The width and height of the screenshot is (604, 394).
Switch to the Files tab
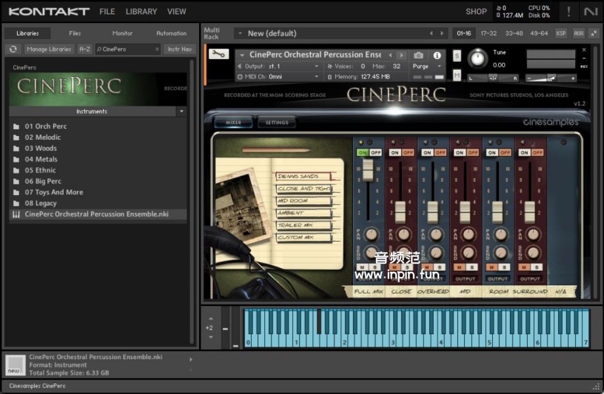point(75,33)
